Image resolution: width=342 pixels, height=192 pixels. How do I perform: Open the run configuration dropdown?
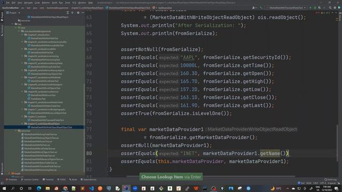(286, 7)
